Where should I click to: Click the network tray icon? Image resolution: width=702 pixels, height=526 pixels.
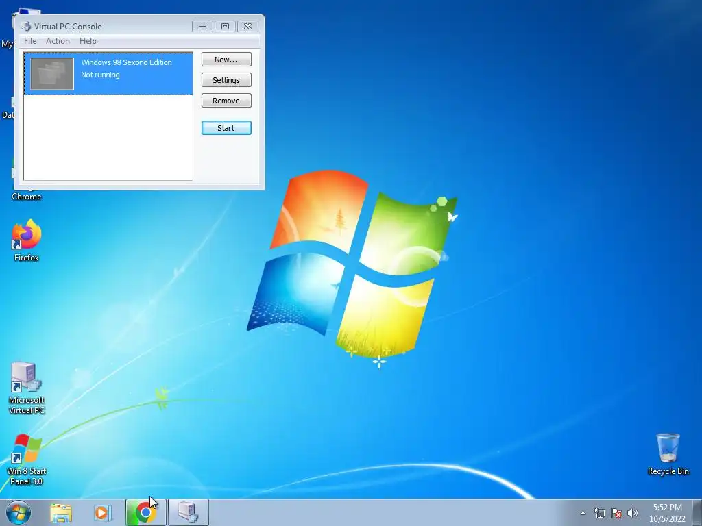(599, 513)
